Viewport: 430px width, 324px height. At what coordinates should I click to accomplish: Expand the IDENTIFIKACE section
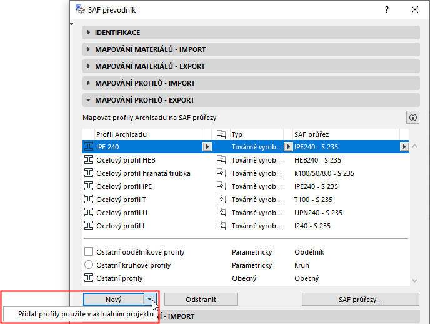pyautogui.click(x=251, y=33)
